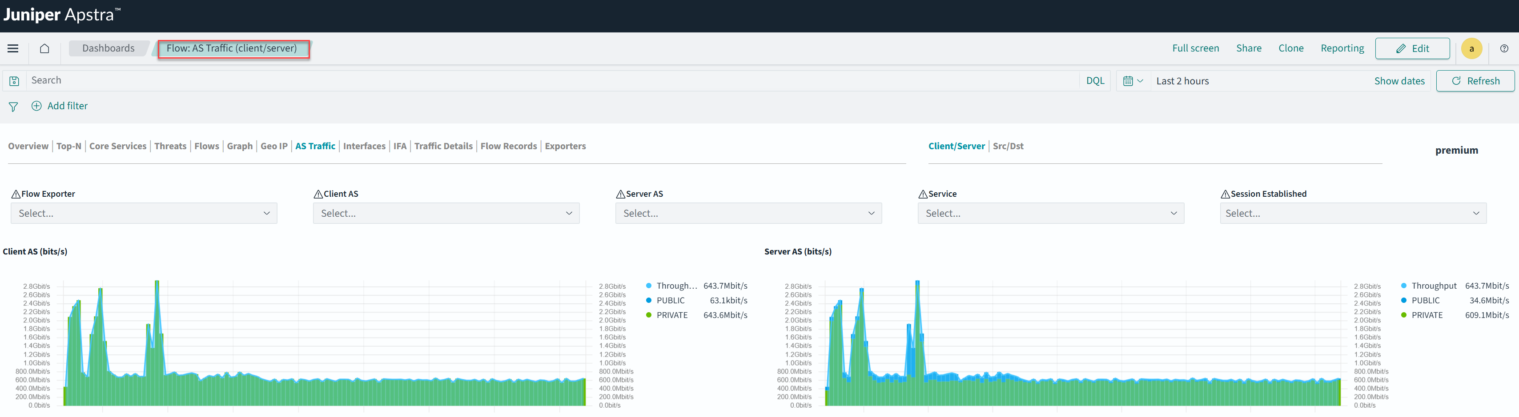Toggle PRIVATE series in Client AS legend
This screenshot has height=417, width=1519.
pyautogui.click(x=671, y=315)
